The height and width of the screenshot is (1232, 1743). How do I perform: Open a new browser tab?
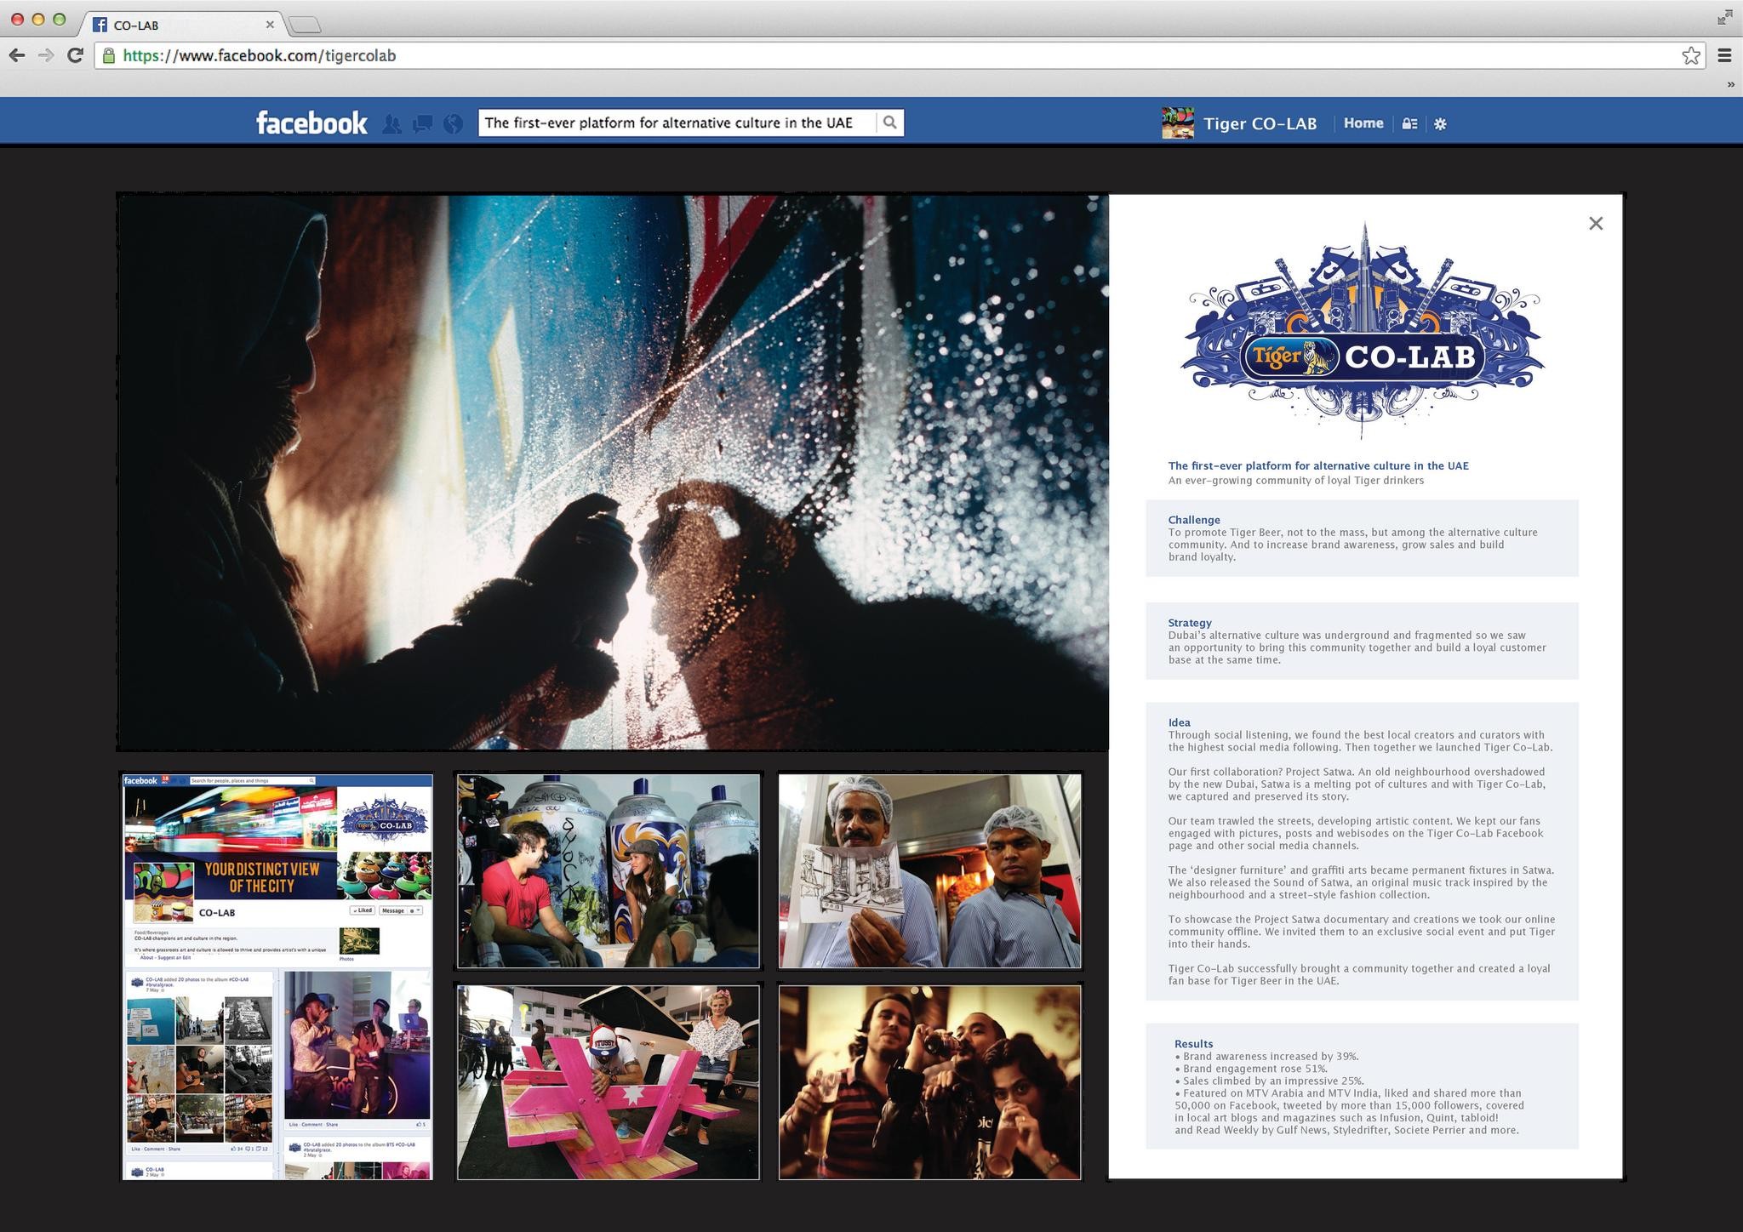[x=305, y=26]
